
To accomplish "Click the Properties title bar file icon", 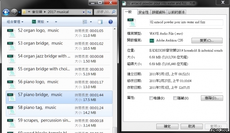I will tap(124, 3).
